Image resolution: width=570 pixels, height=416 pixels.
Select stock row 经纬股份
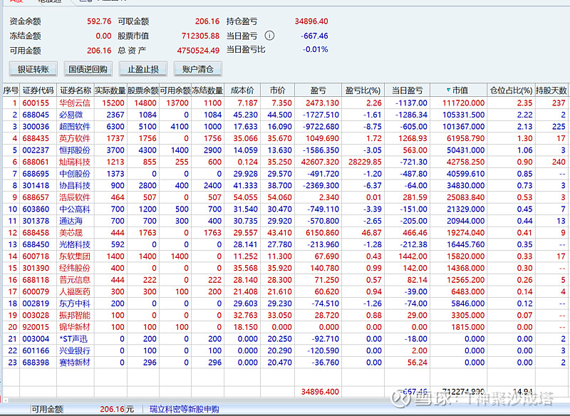click(285, 268)
